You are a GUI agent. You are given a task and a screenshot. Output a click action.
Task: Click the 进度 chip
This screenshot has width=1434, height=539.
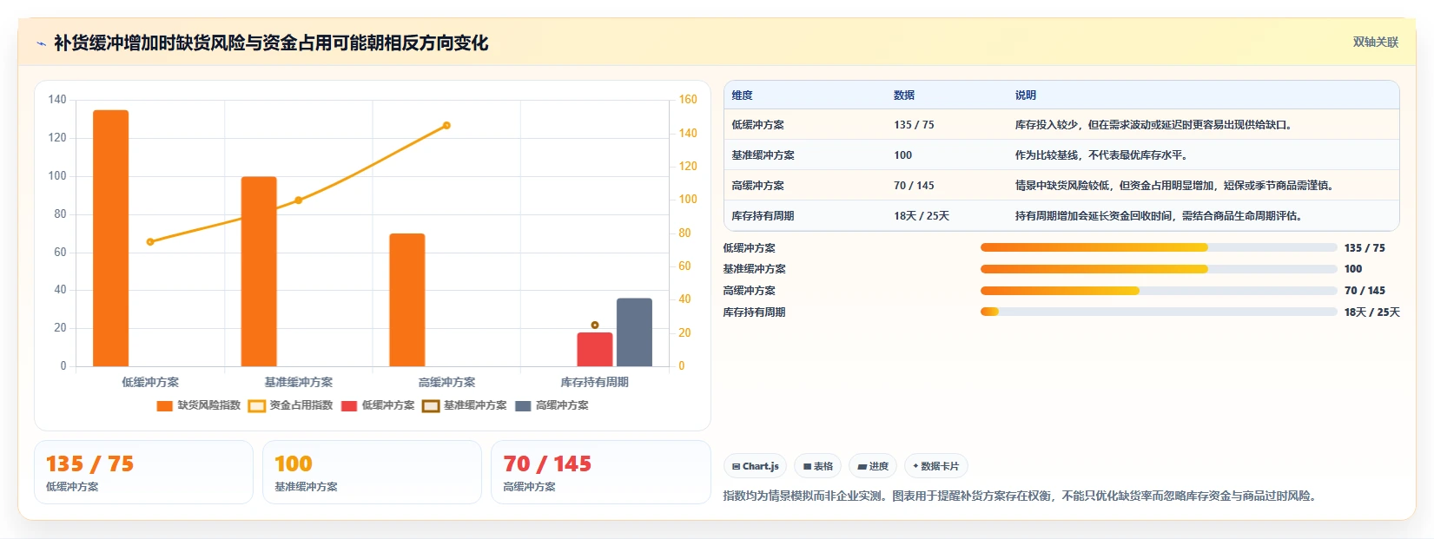coord(873,466)
